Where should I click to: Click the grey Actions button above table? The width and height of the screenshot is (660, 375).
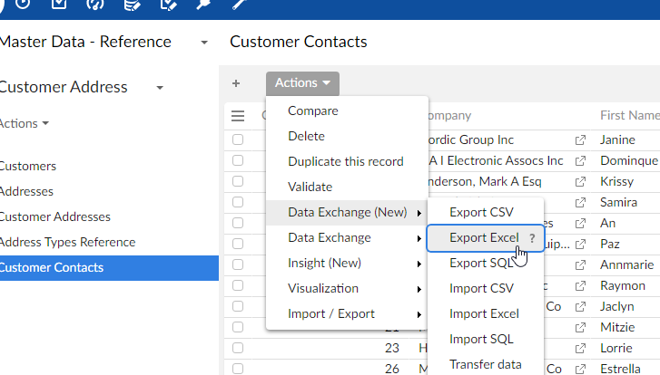[x=302, y=83]
